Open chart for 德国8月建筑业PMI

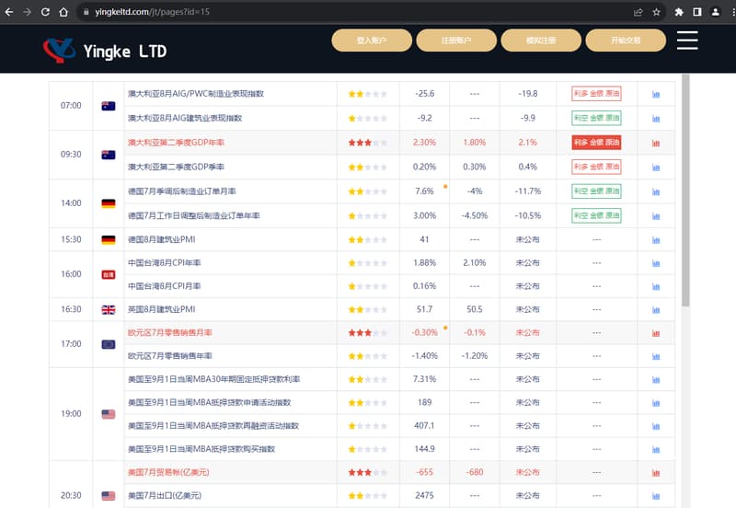click(x=656, y=240)
